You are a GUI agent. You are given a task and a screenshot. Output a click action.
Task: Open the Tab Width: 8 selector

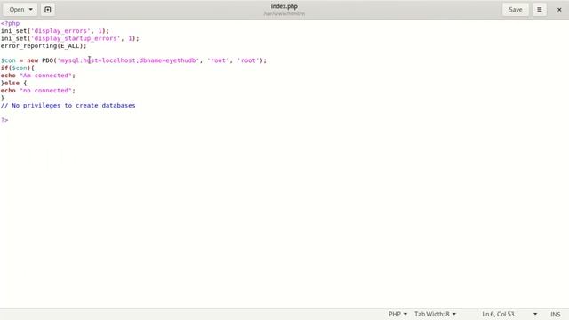click(x=435, y=314)
